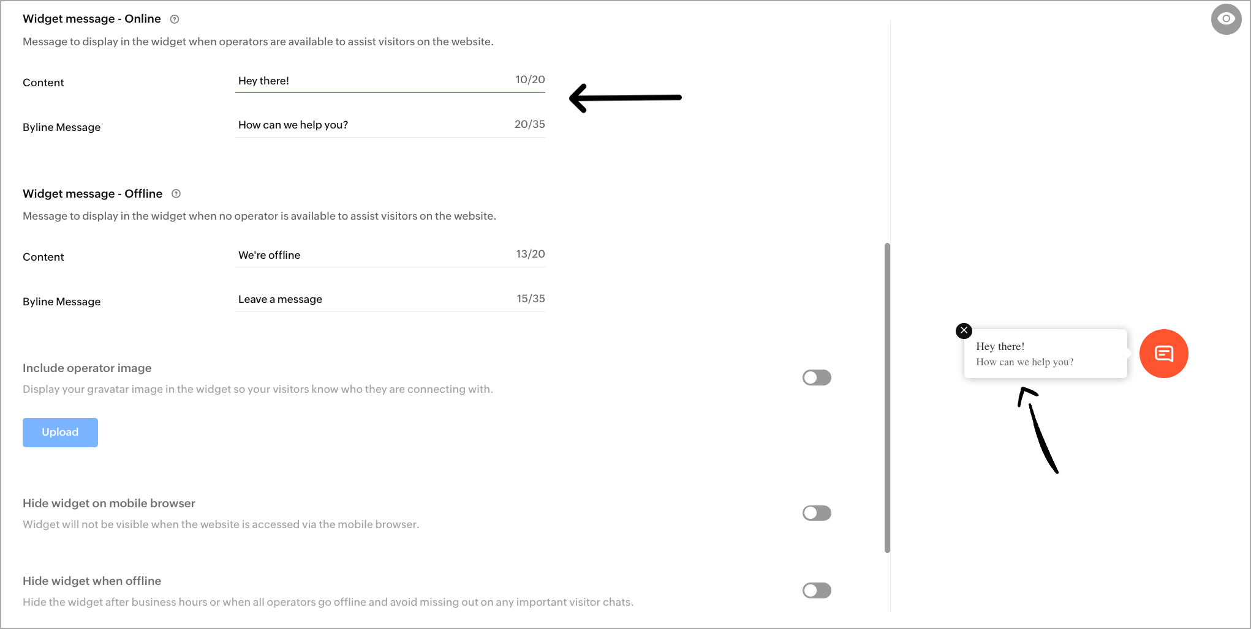Click the 'Hey there!' preview message bubble

[x=1045, y=354]
